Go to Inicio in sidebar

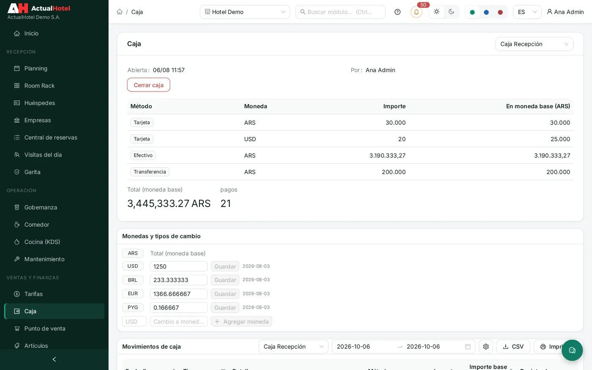(54, 33)
